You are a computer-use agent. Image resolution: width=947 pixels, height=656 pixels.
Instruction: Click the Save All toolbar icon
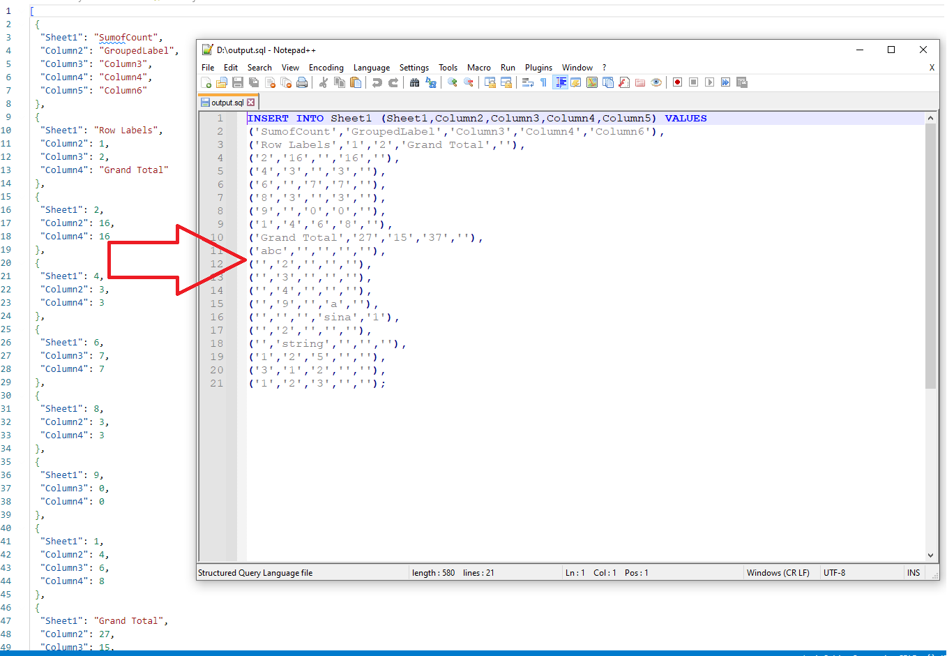(x=254, y=82)
